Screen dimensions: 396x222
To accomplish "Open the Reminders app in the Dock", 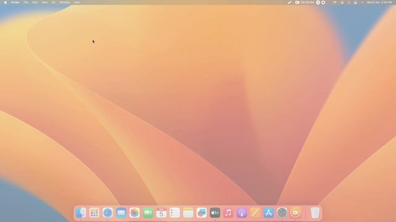I will [x=174, y=213].
